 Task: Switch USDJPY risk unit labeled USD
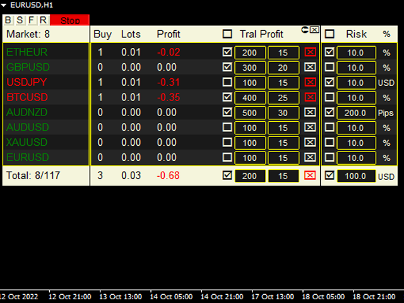386,83
